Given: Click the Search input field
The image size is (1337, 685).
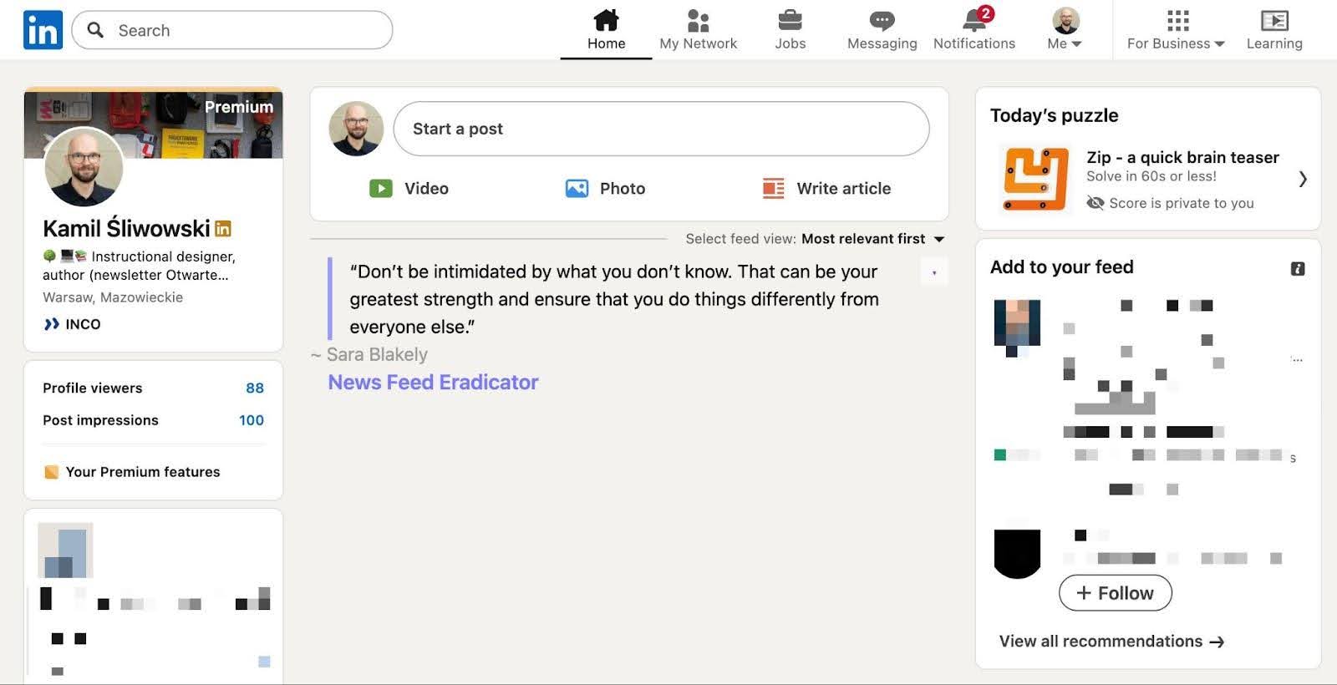Looking at the screenshot, I should [x=232, y=30].
